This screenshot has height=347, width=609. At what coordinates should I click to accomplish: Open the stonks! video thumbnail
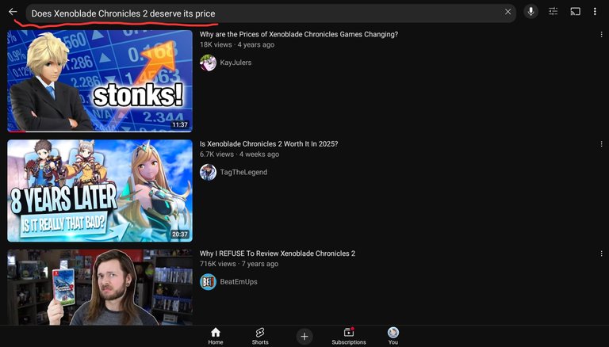click(100, 81)
